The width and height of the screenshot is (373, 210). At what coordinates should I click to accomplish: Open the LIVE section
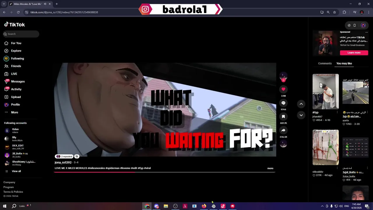(x=11, y=74)
